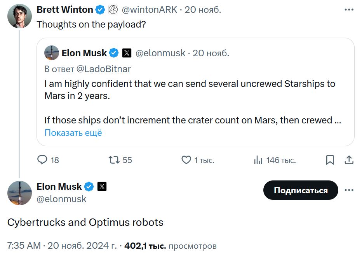
Task: Repost Brett Winton's tweet
Action: (114, 160)
